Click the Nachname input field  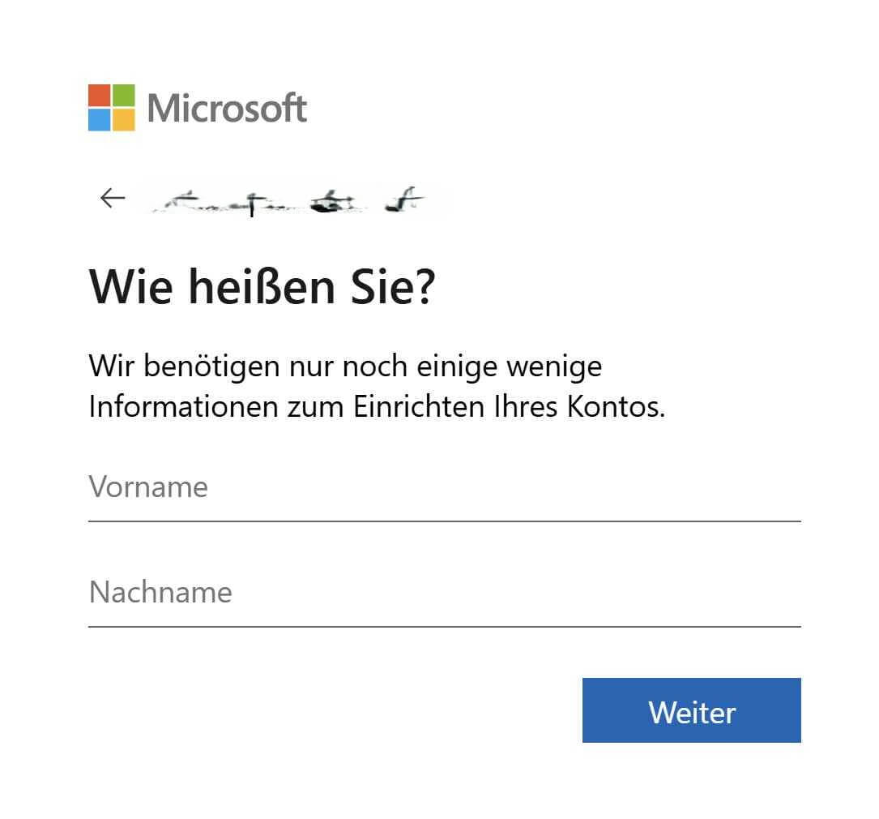446,594
